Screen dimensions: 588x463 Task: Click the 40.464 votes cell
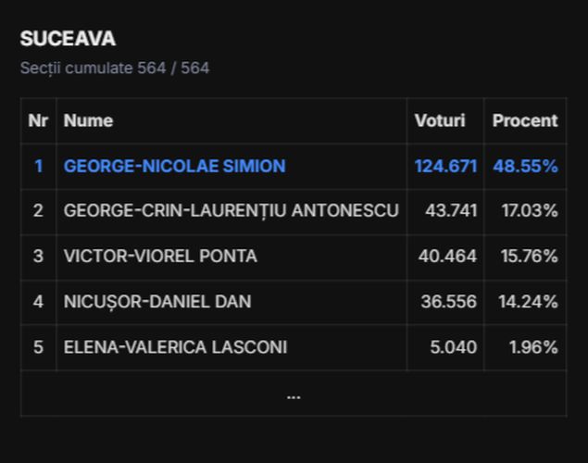[448, 257]
